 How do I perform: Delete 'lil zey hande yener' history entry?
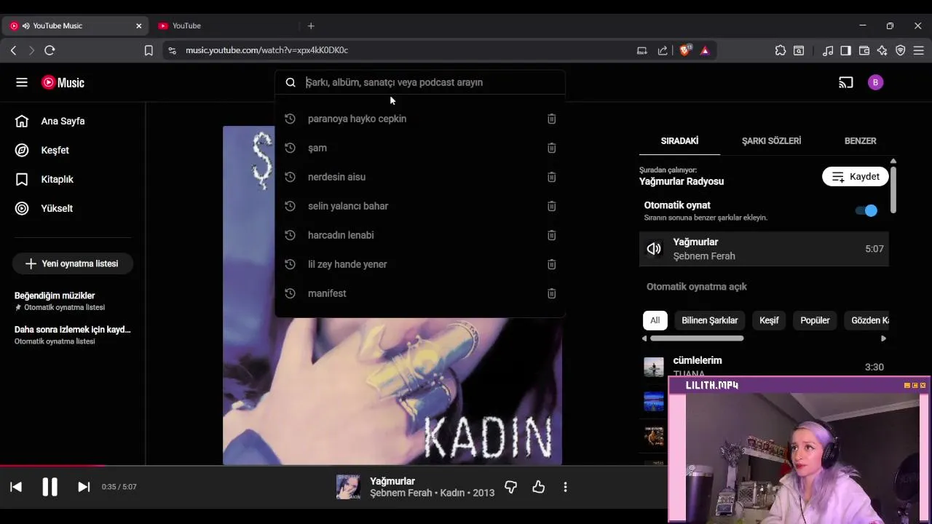pos(551,264)
